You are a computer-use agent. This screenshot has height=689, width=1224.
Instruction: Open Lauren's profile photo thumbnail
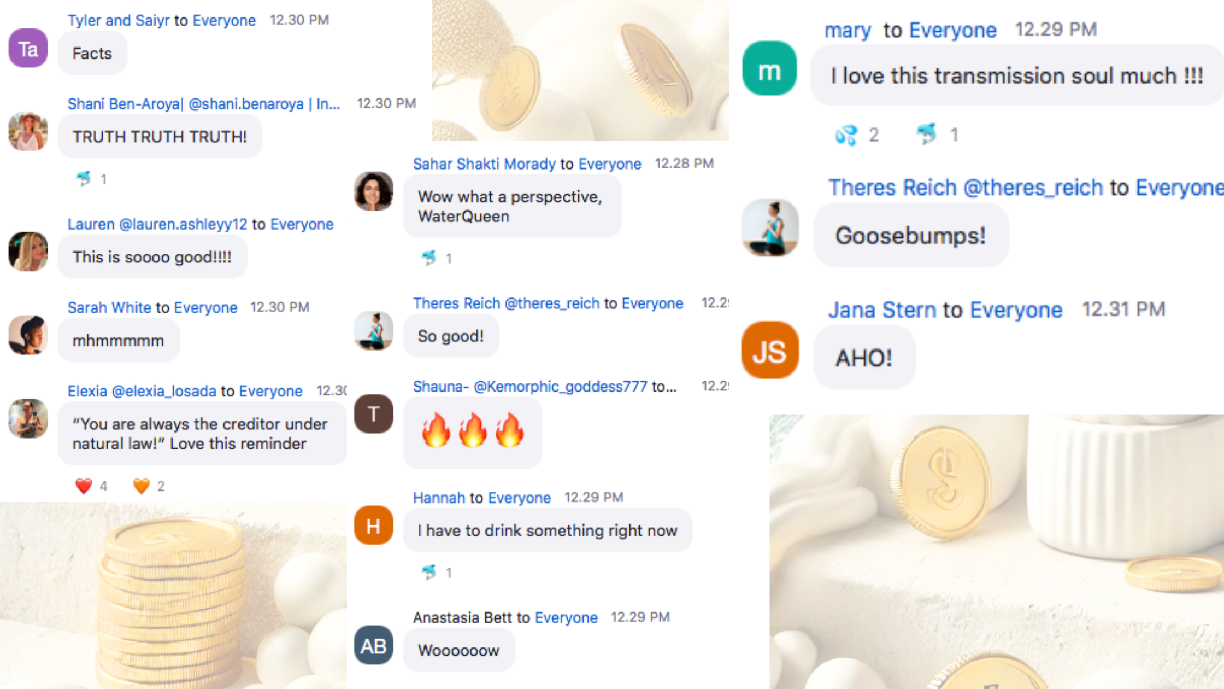[x=28, y=252]
